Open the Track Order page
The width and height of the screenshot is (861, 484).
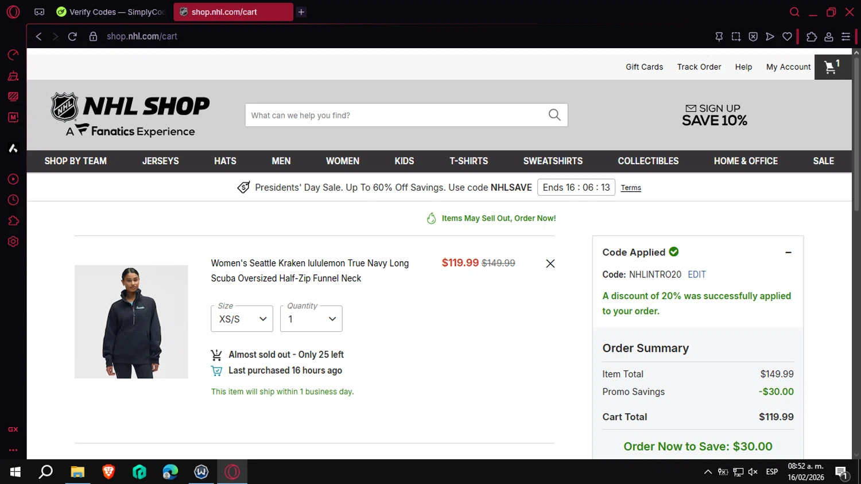coord(699,67)
